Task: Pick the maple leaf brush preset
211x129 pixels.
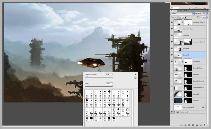Action: (118, 109)
